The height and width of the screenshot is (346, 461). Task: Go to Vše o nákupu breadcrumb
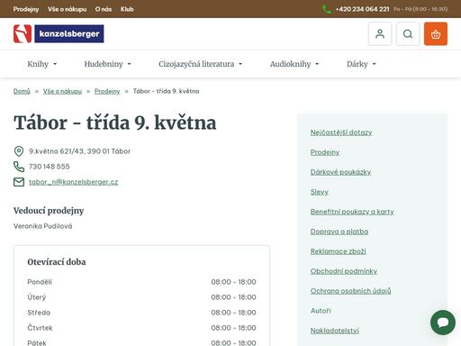[x=62, y=91]
